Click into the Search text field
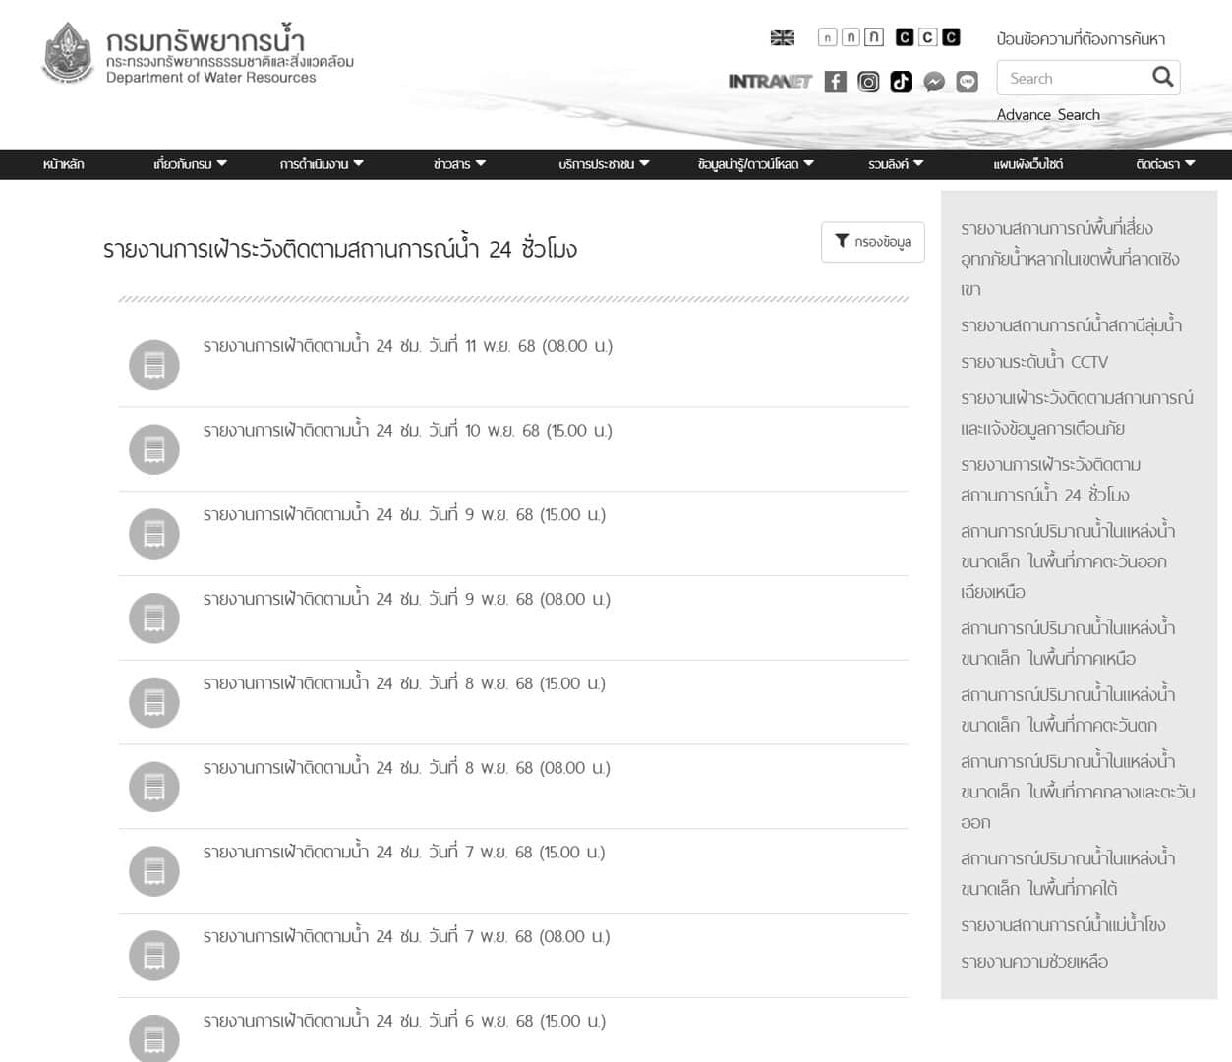This screenshot has width=1232, height=1062. click(1072, 78)
